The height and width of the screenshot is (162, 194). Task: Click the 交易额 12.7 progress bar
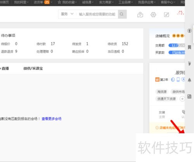(177, 45)
